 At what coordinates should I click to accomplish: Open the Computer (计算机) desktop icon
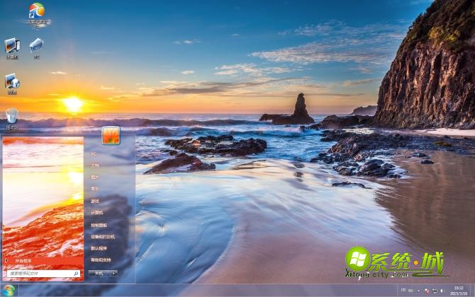point(12,47)
